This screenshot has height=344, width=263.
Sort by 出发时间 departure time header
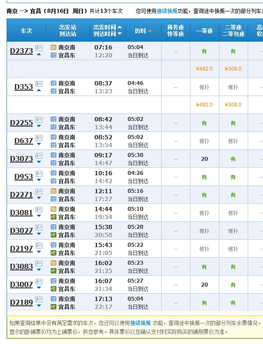click(107, 27)
